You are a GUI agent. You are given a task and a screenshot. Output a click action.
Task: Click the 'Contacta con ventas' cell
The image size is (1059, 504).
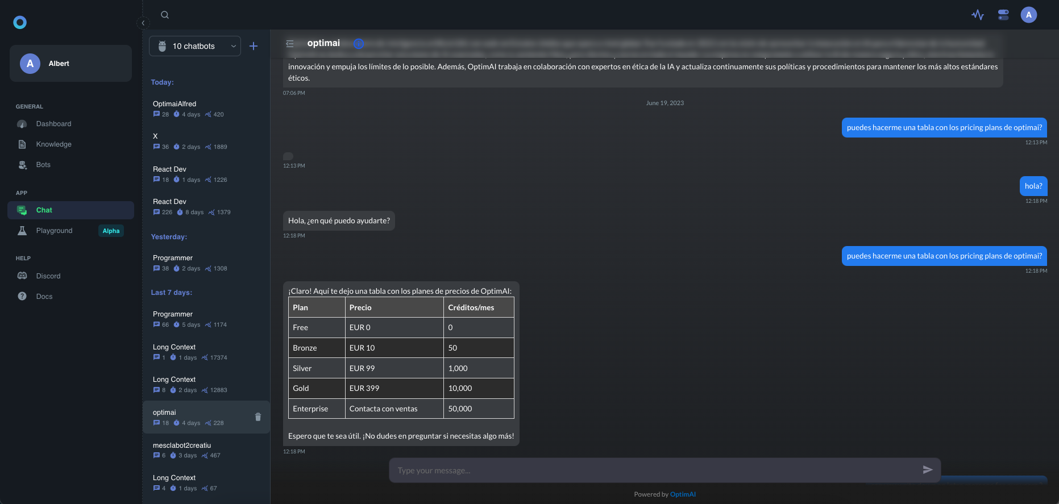coord(394,409)
